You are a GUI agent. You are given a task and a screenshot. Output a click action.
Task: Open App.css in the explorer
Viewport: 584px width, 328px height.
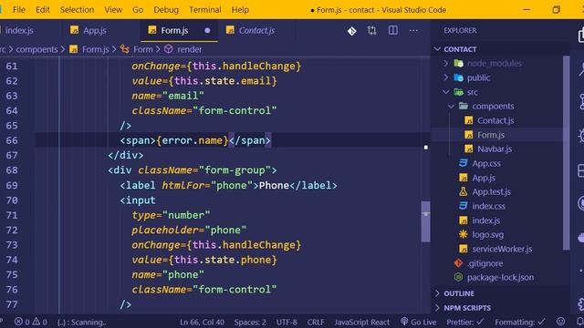(x=486, y=163)
